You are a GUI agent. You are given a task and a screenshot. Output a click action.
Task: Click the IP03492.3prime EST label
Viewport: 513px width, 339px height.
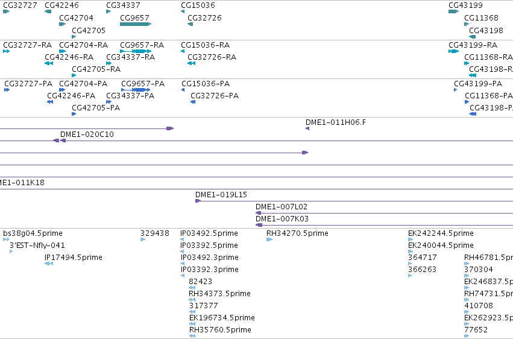point(209,258)
